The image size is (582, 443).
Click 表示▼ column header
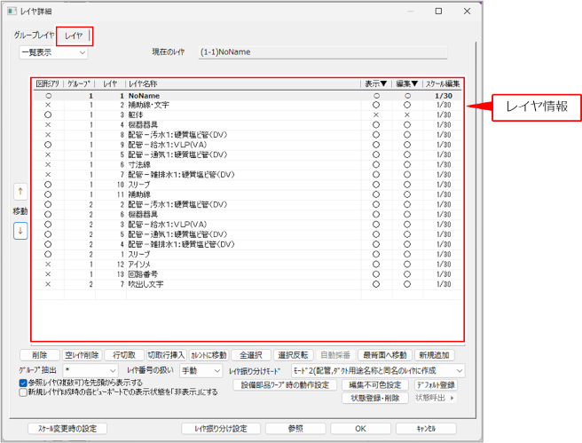pyautogui.click(x=376, y=83)
